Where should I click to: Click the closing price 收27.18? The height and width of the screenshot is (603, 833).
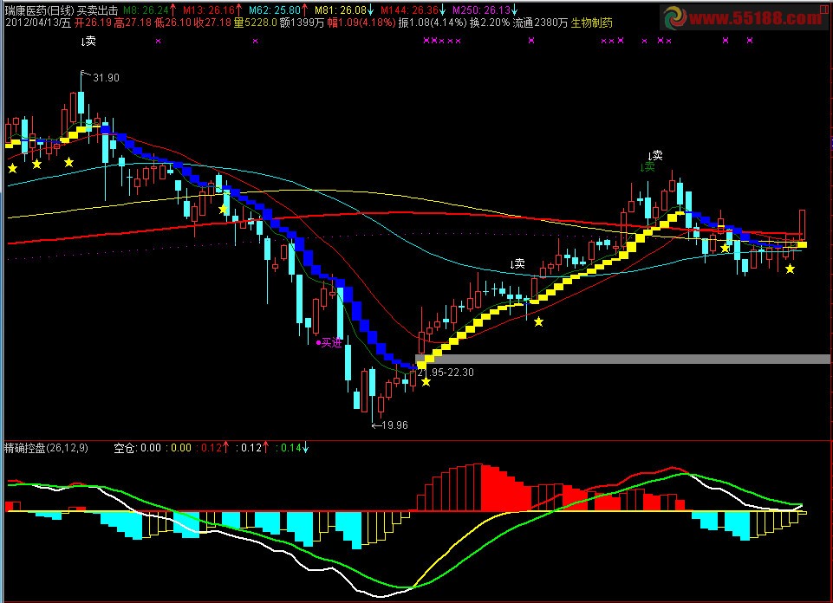212,23
